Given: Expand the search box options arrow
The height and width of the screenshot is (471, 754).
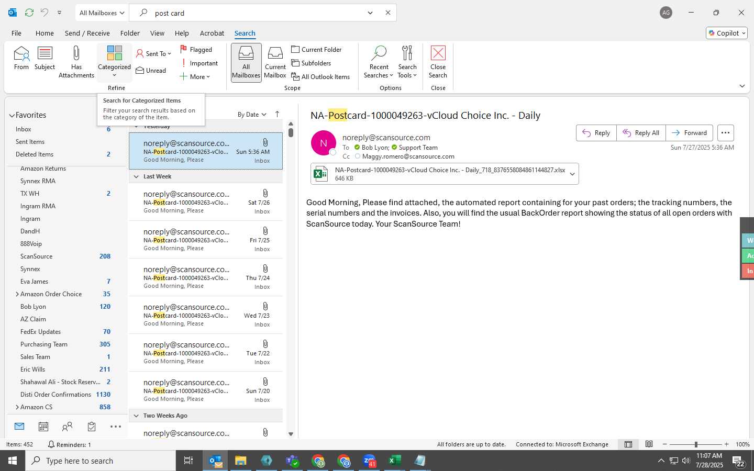Looking at the screenshot, I should pos(370,13).
